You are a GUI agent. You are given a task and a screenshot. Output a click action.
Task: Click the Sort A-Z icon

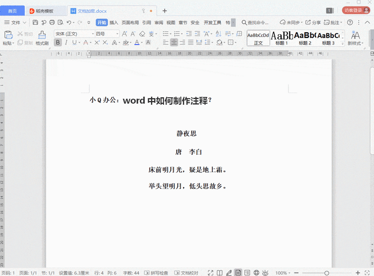(218, 34)
